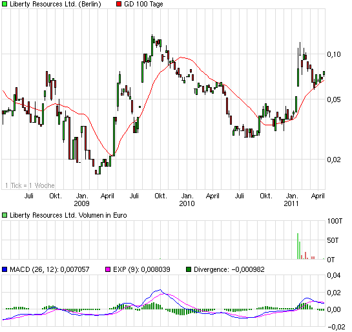Click the '100T' volume axis label
The height and width of the screenshot is (332, 352).
[335, 221]
